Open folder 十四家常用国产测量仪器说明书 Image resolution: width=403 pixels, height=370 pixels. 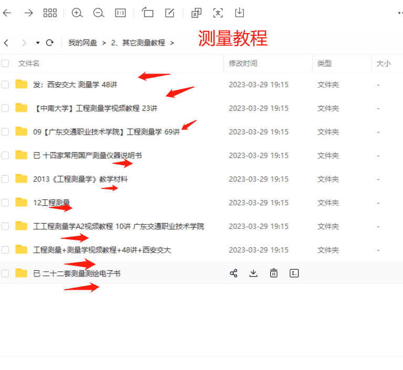coord(88,155)
